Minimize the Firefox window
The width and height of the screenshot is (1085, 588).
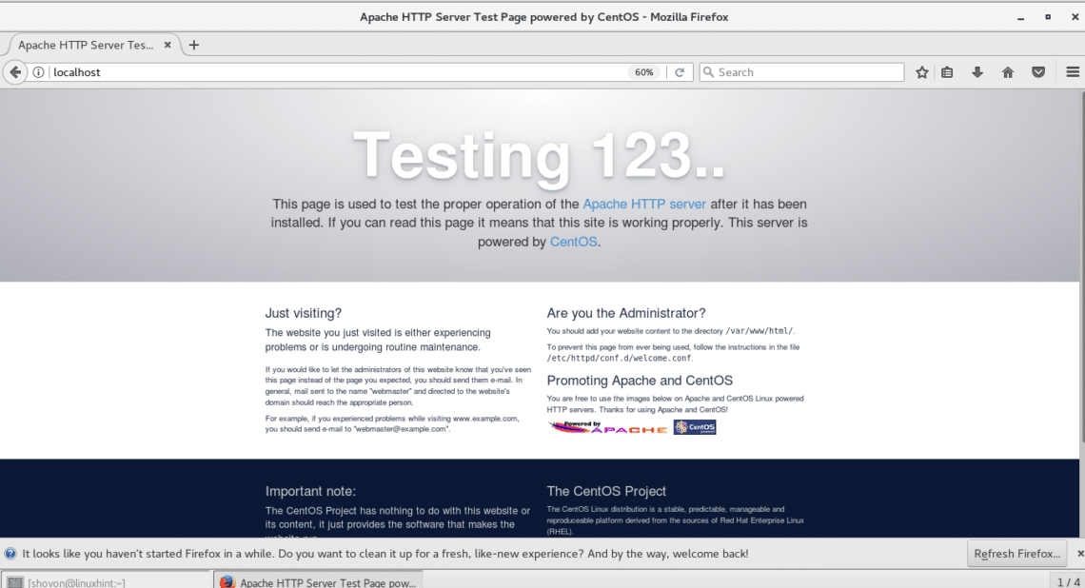tap(1020, 17)
